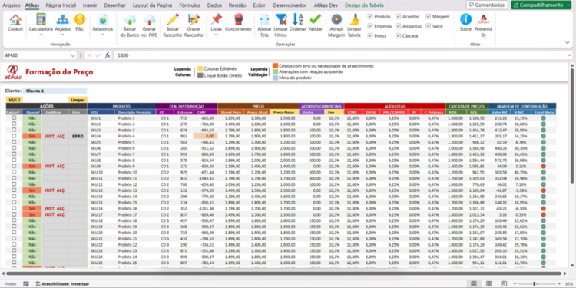
Task: Switch to page break preview
Action: tap(504, 284)
